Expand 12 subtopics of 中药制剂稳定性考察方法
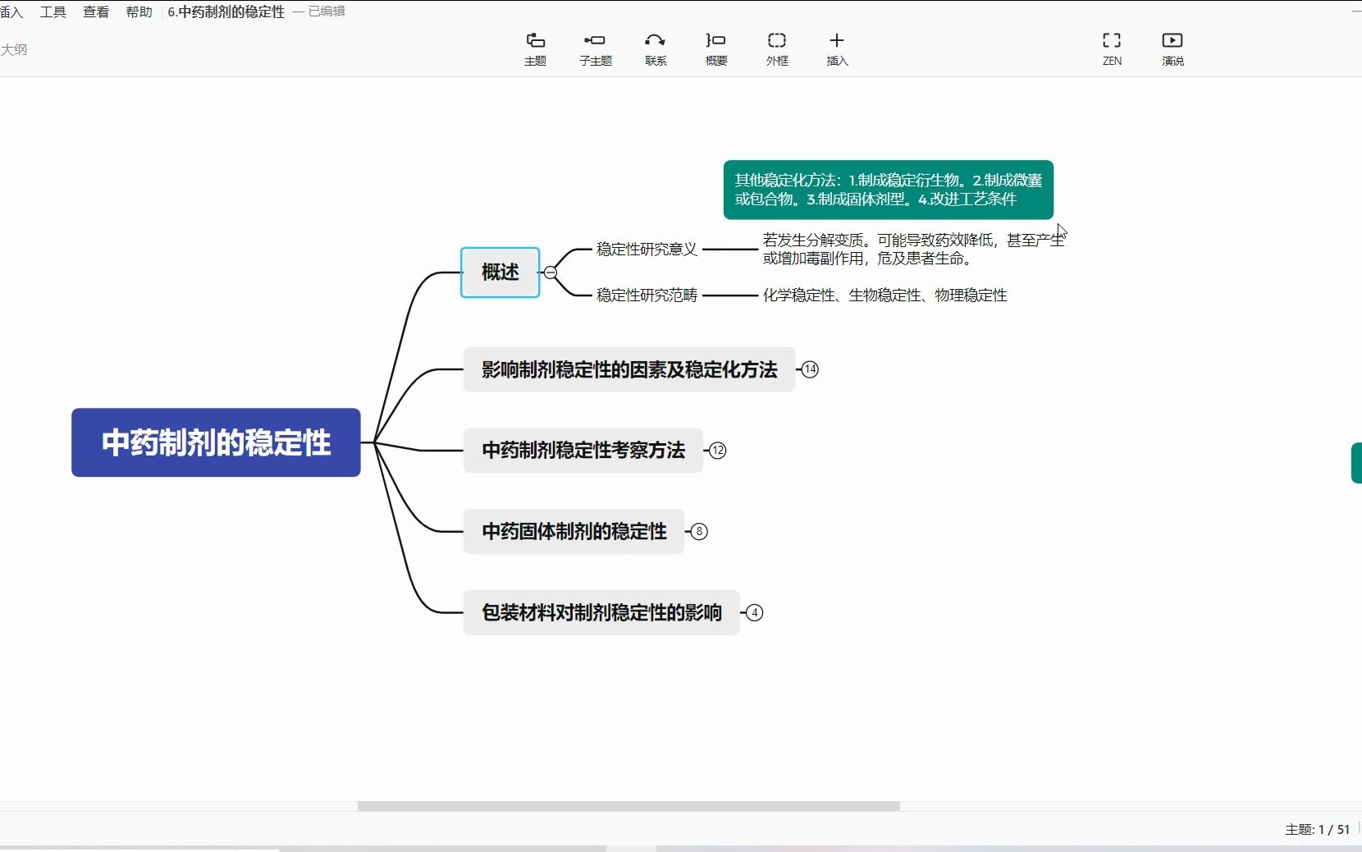This screenshot has width=1362, height=852. tap(718, 451)
